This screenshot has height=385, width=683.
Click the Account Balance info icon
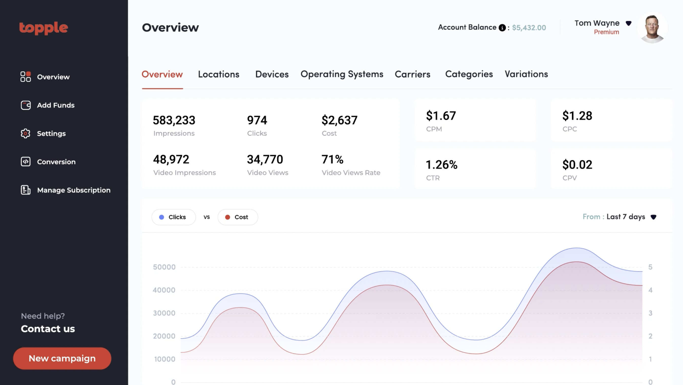pyautogui.click(x=502, y=28)
